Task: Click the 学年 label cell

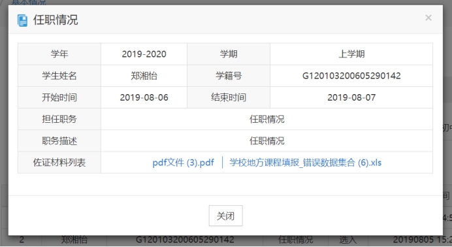Action: point(59,54)
